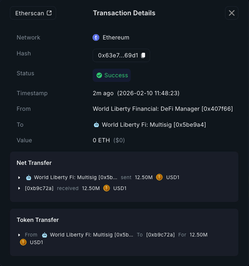
Task: Open the 0xb9c72a address in Net Transfer
Action: coord(39,188)
